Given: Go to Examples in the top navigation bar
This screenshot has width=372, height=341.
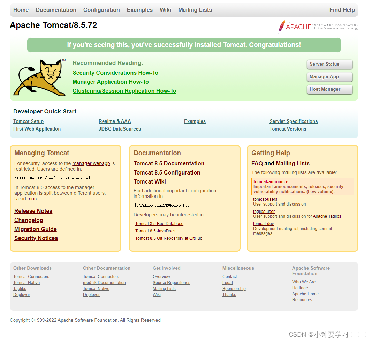Looking at the screenshot, I should coord(140,10).
